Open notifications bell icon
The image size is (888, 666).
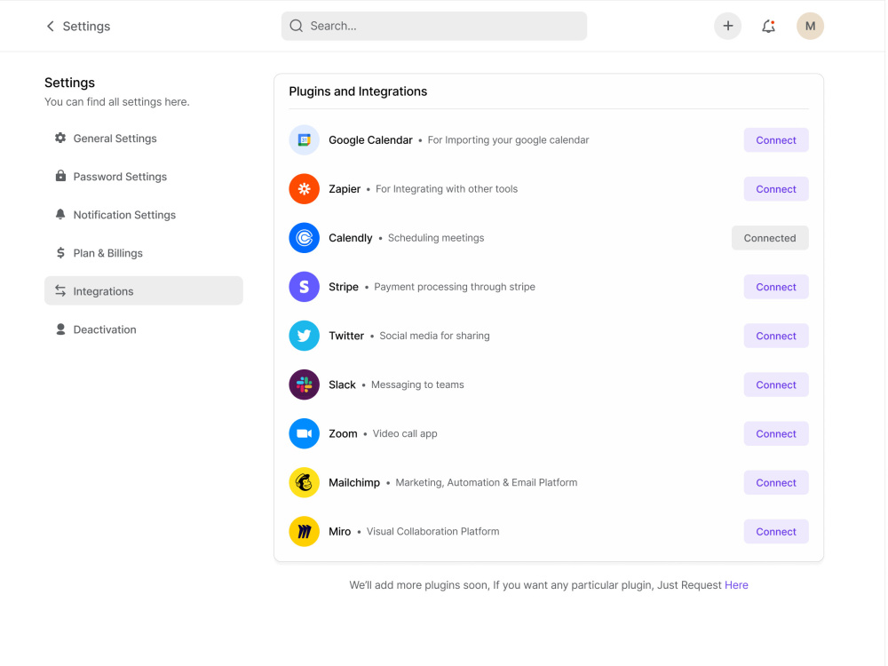[x=768, y=26]
